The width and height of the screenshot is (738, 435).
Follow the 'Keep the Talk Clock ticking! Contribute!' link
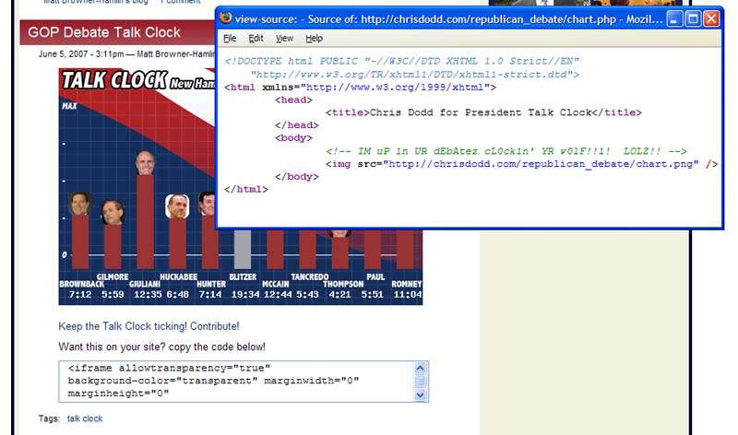coord(149,326)
